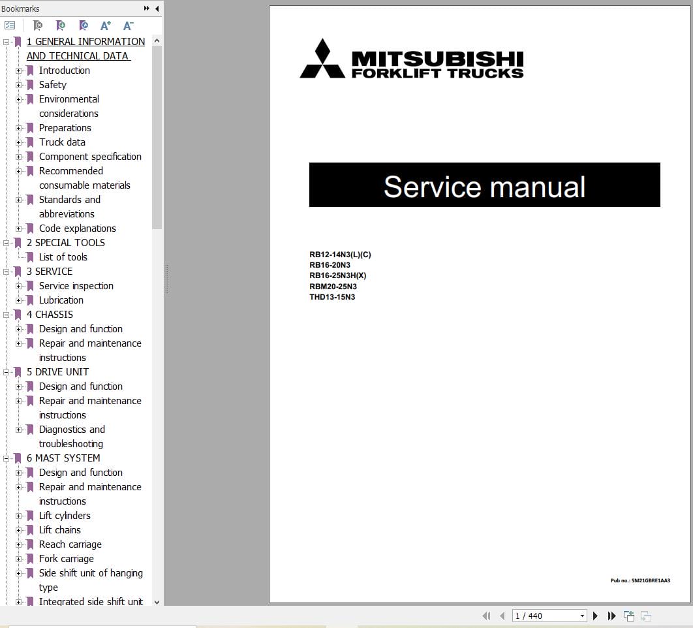Viewport: 693px width, 628px height.
Task: Collapse the 6 MAST SYSTEM section
Action: 6,459
